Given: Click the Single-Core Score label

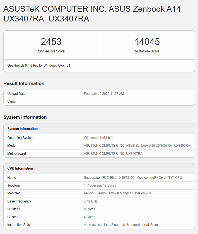Looking at the screenshot, I should click(51, 51).
